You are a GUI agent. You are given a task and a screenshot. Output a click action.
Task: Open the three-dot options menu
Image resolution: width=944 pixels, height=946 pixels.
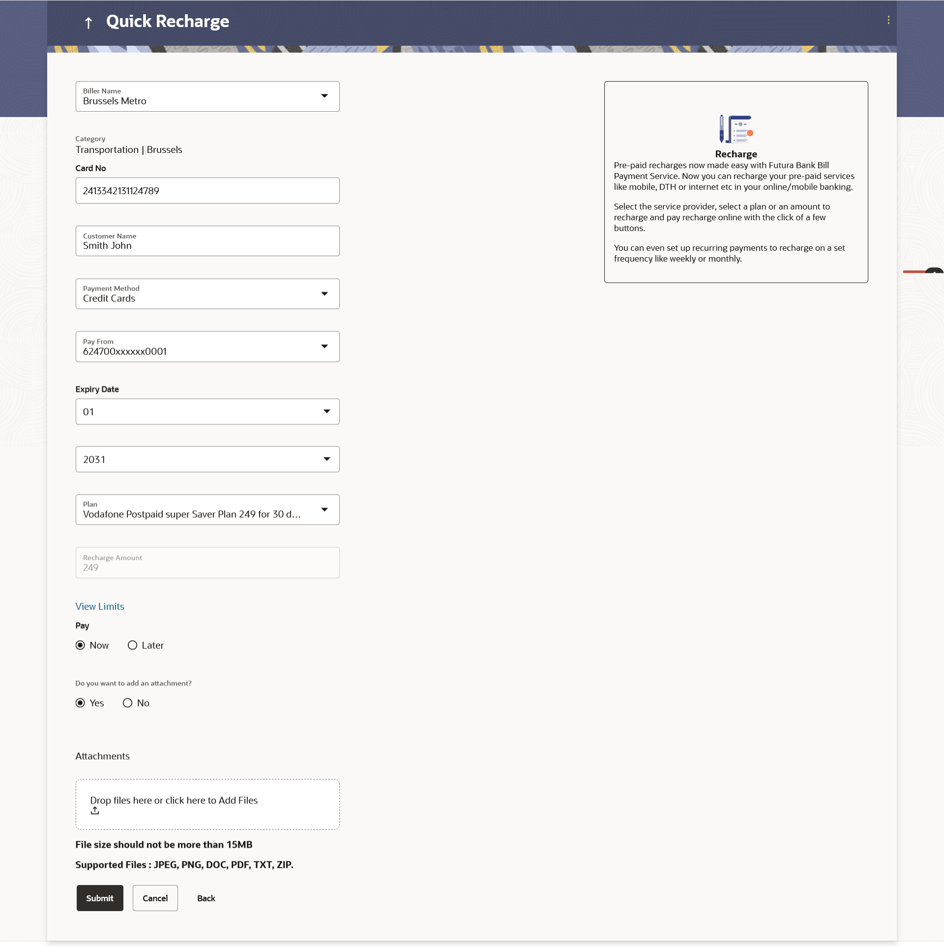888,20
